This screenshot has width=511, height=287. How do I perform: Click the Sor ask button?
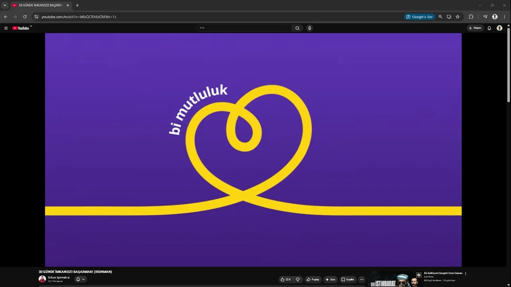click(x=331, y=279)
